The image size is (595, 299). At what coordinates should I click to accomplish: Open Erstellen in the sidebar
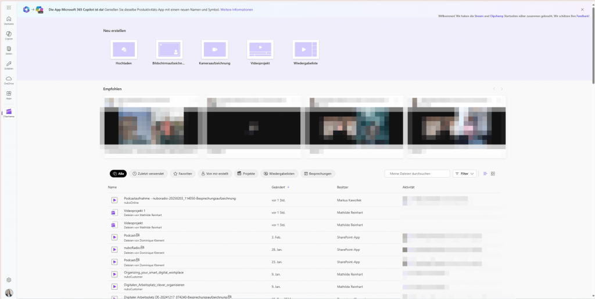[x=9, y=65]
